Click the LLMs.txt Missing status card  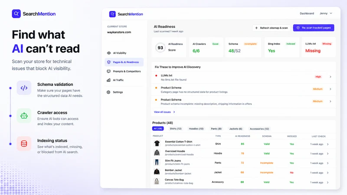[x=319, y=47]
